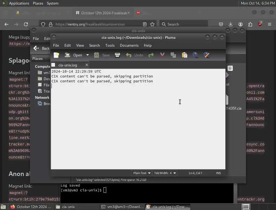Open the Plain Text syntax dropdown

[142, 173]
